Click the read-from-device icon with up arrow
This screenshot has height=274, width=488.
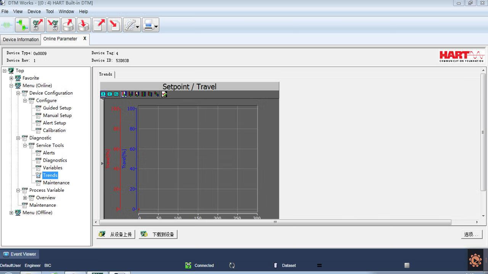click(38, 25)
